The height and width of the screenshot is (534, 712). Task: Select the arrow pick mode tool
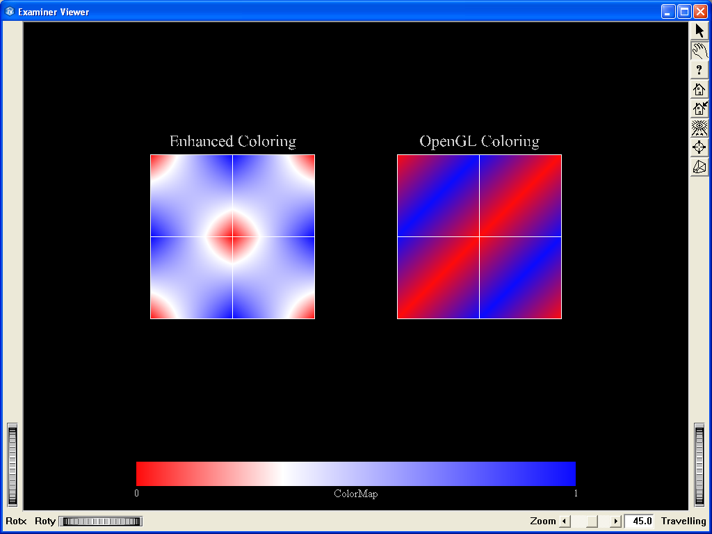coord(699,31)
